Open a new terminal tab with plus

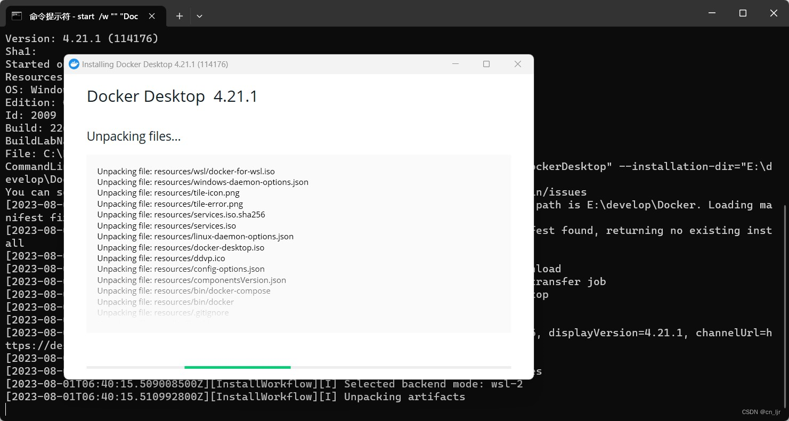point(180,16)
